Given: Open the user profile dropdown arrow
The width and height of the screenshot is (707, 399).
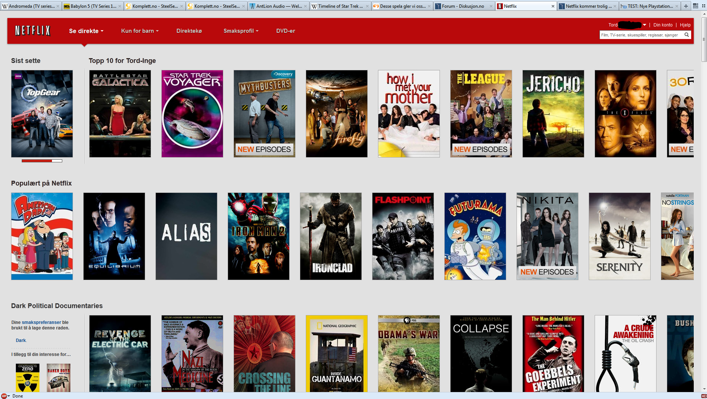Looking at the screenshot, I should tap(644, 25).
